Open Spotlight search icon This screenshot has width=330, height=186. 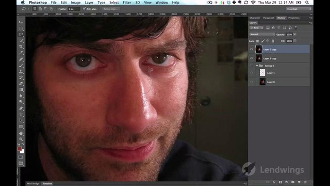pos(307,3)
